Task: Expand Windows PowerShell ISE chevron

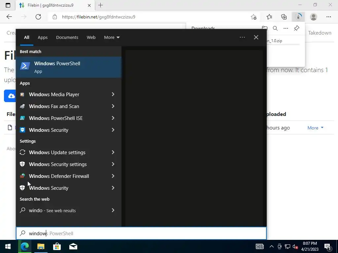Action: (113, 118)
